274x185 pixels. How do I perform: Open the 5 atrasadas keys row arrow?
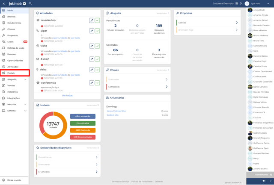coord(167,87)
